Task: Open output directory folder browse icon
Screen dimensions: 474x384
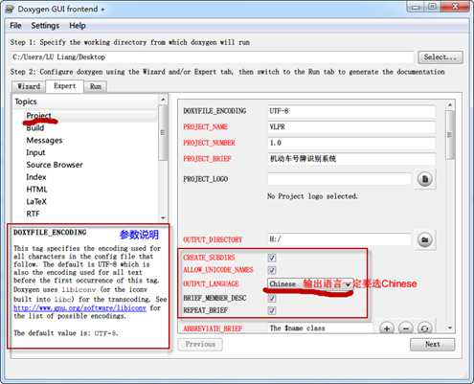Action: pyautogui.click(x=425, y=239)
